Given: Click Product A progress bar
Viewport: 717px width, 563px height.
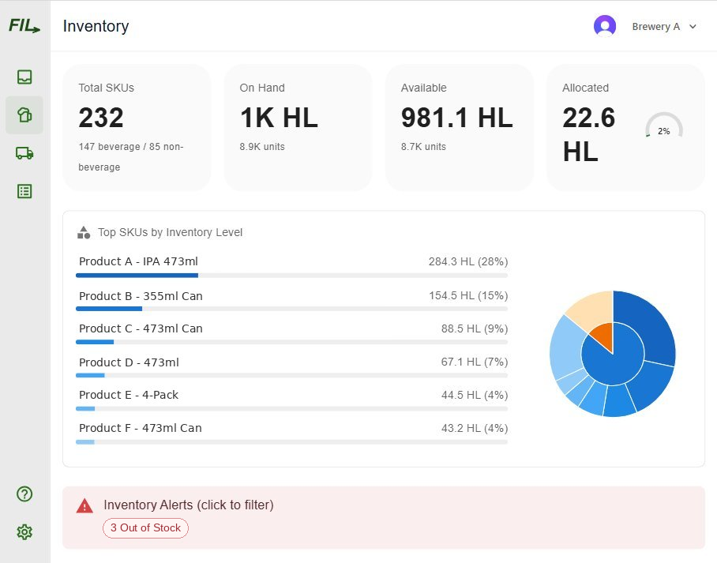Looking at the screenshot, I should [x=291, y=276].
